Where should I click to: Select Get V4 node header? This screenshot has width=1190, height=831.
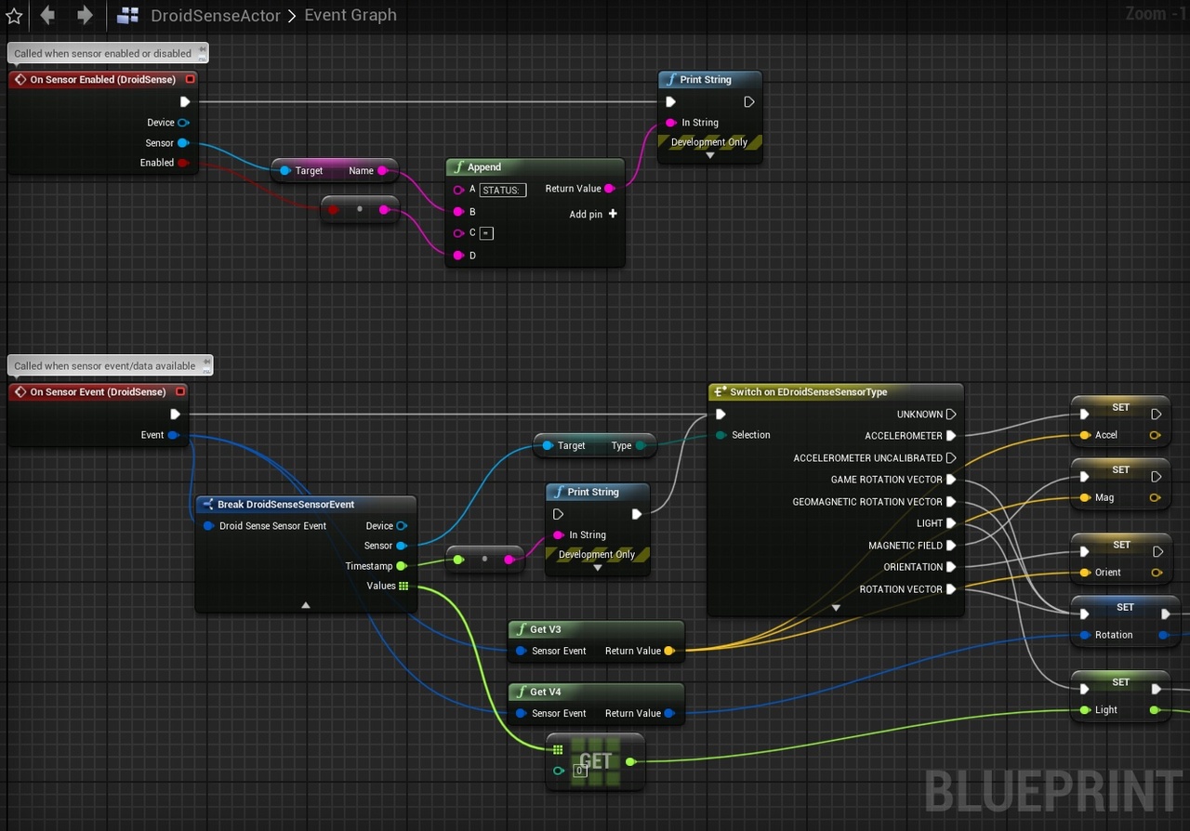pos(596,692)
